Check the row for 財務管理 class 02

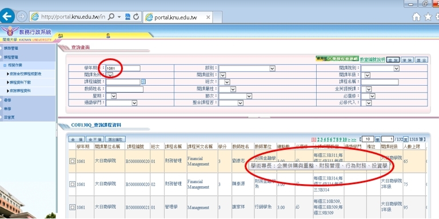72,184
